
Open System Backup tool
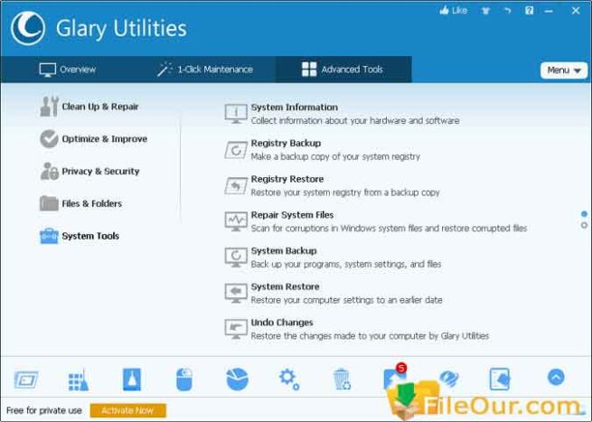click(333, 258)
